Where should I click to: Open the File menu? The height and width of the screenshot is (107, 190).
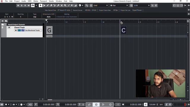tap(6, 1)
